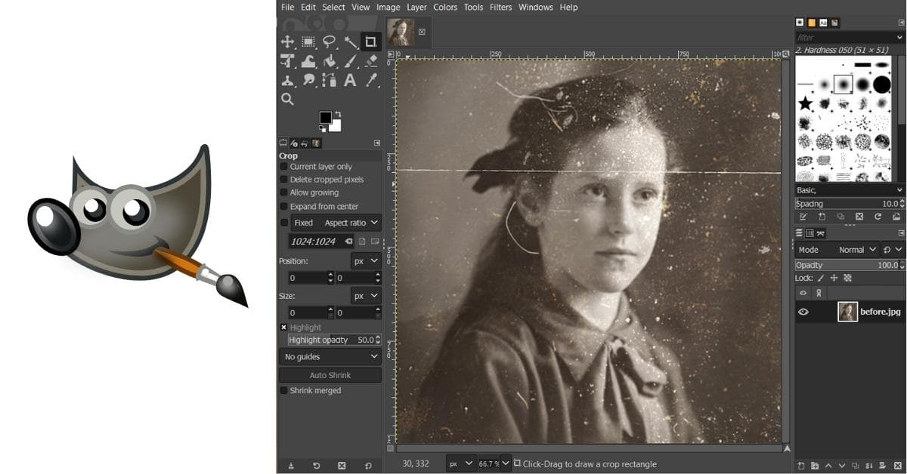The width and height of the screenshot is (907, 474).
Task: Swap foreground and background colors
Action: (x=338, y=114)
